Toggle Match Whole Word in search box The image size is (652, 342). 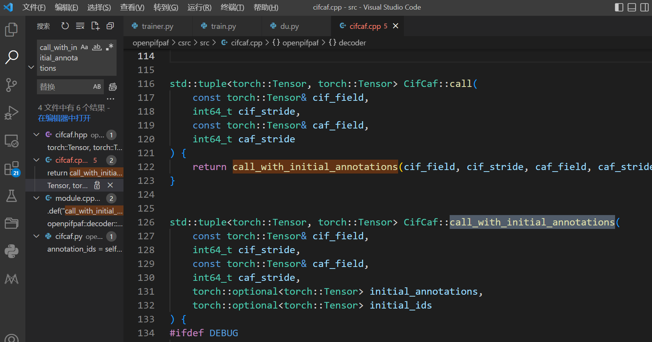(97, 47)
